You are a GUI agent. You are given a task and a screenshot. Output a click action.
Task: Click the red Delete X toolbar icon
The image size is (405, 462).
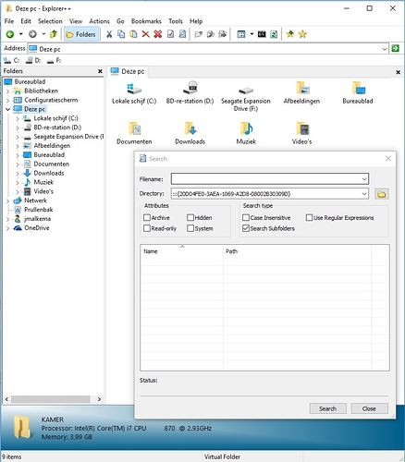tap(145, 34)
